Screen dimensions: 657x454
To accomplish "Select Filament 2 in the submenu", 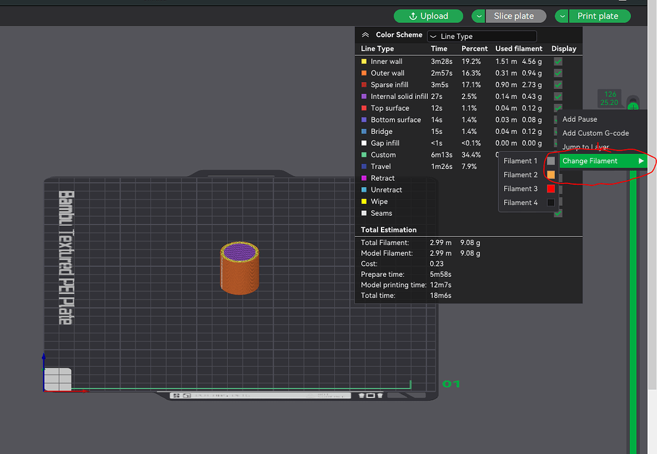I will pyautogui.click(x=528, y=175).
